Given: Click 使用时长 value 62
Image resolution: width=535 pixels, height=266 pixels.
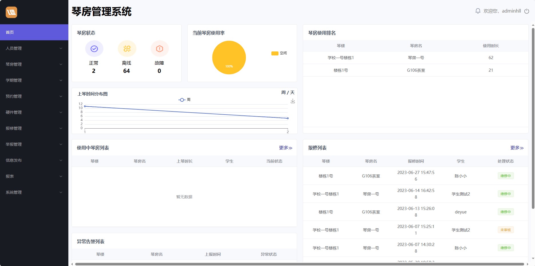Looking at the screenshot, I should 491,58.
